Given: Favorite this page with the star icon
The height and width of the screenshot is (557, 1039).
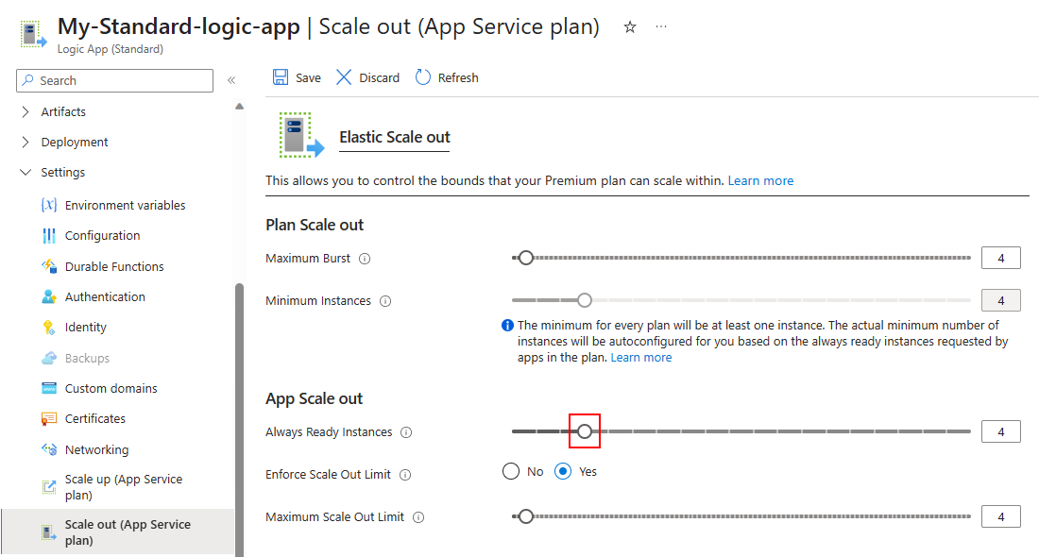Looking at the screenshot, I should 629,26.
